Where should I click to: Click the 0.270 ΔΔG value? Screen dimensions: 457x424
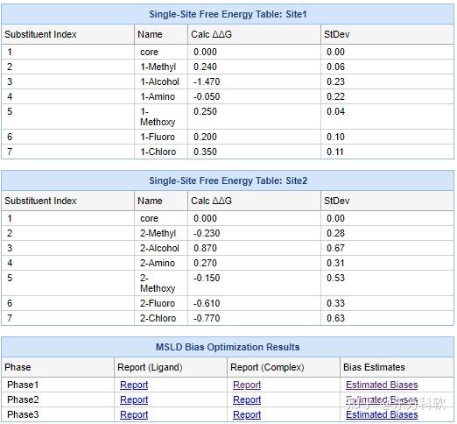coord(205,263)
